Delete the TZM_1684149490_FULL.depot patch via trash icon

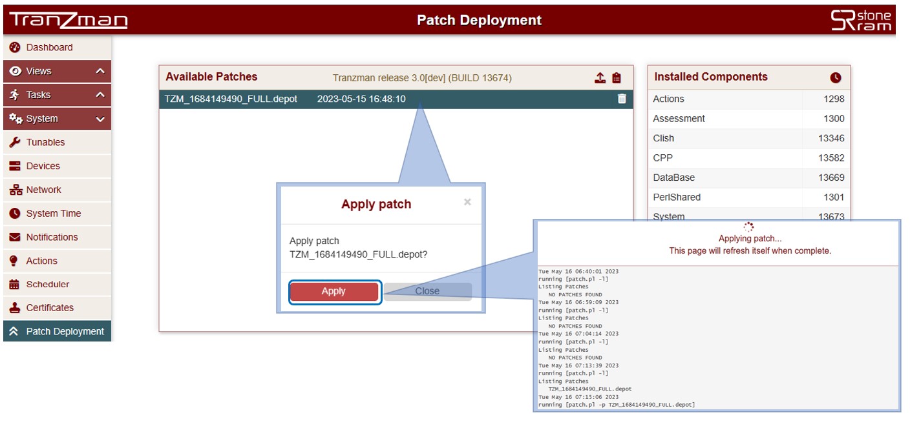622,99
